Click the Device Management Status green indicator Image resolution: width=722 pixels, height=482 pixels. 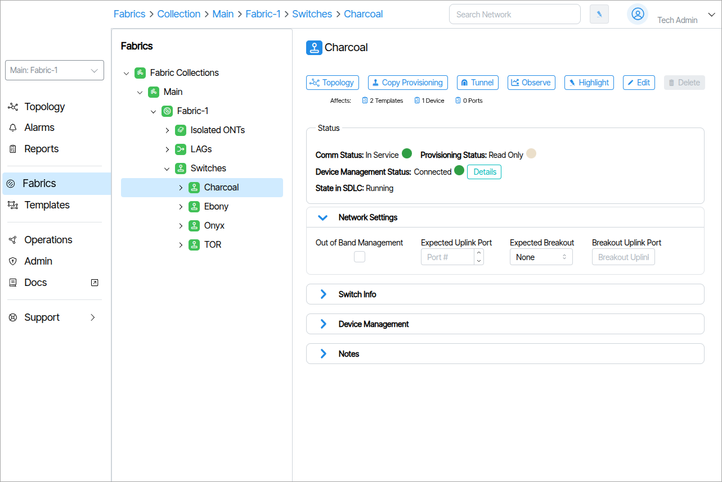click(x=459, y=170)
